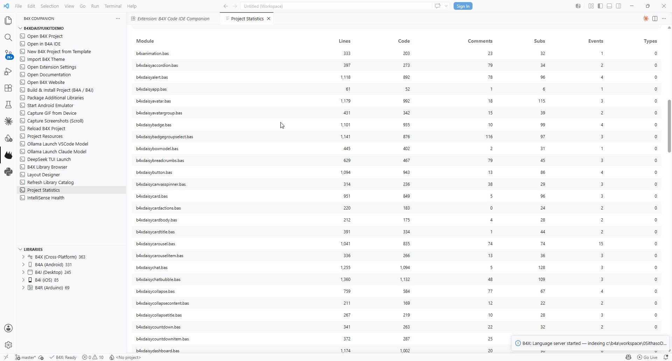Screen dimensions: 672x361
Task: Click the Copilot status icon in status bar
Action: 628,357
